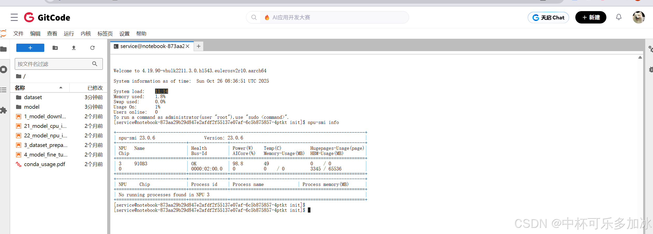Image resolution: width=653 pixels, height=234 pixels.
Task: Open property inspector gears icon
Action: [x=650, y=49]
